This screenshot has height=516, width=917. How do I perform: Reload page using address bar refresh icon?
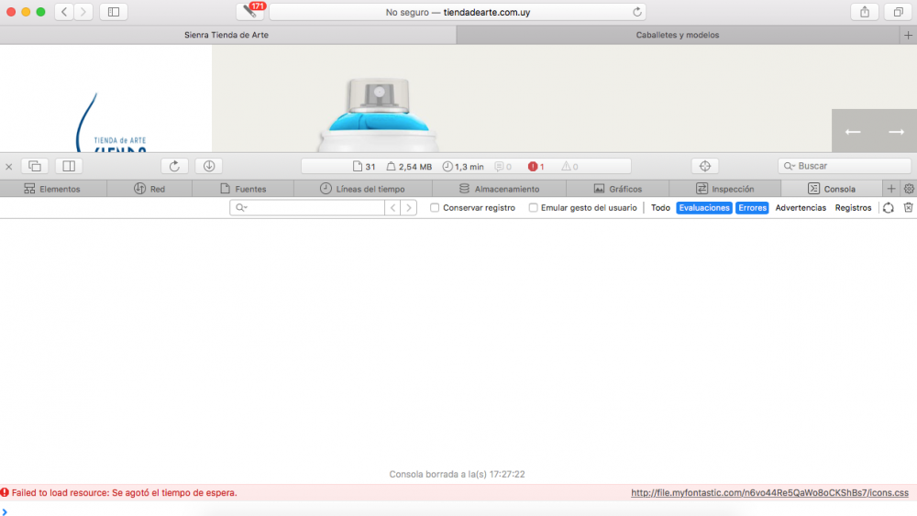(637, 12)
